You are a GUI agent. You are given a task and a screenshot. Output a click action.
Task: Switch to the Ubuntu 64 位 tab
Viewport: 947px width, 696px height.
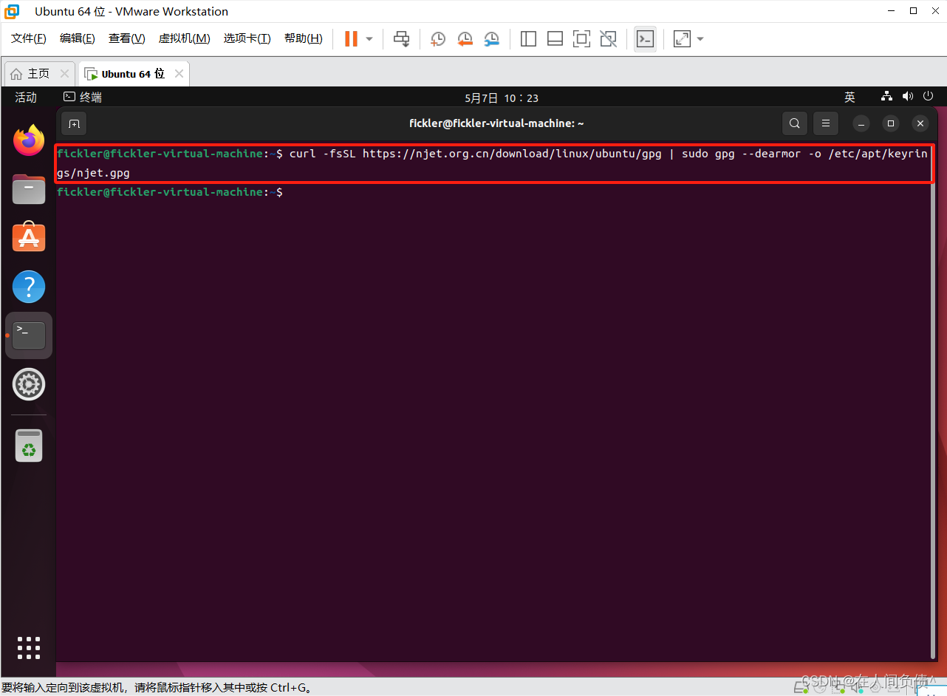(x=133, y=74)
